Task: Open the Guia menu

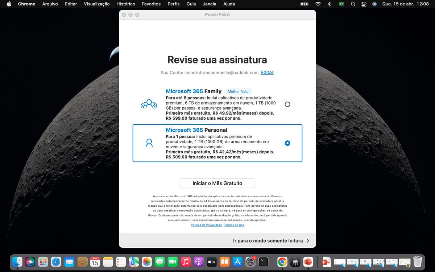Action: (x=191, y=4)
